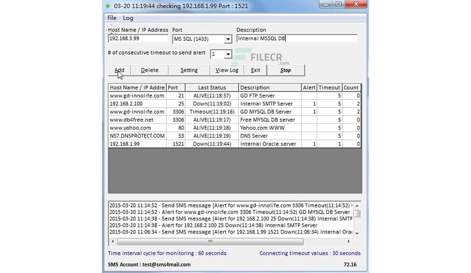Click the 72.16 balance value
This screenshot has width=471, height=273.
pyautogui.click(x=350, y=265)
